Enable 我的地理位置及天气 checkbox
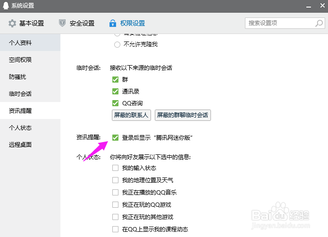Viewport: 328px width, 237px height. [x=115, y=180]
